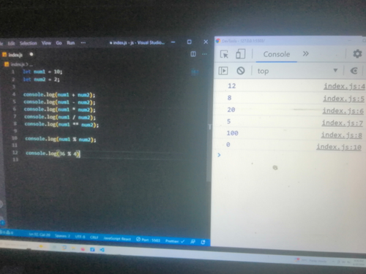Image resolution: width=366 pixels, height=274 pixels.
Task: Open the pink app icon on taskbar
Action: point(83,249)
